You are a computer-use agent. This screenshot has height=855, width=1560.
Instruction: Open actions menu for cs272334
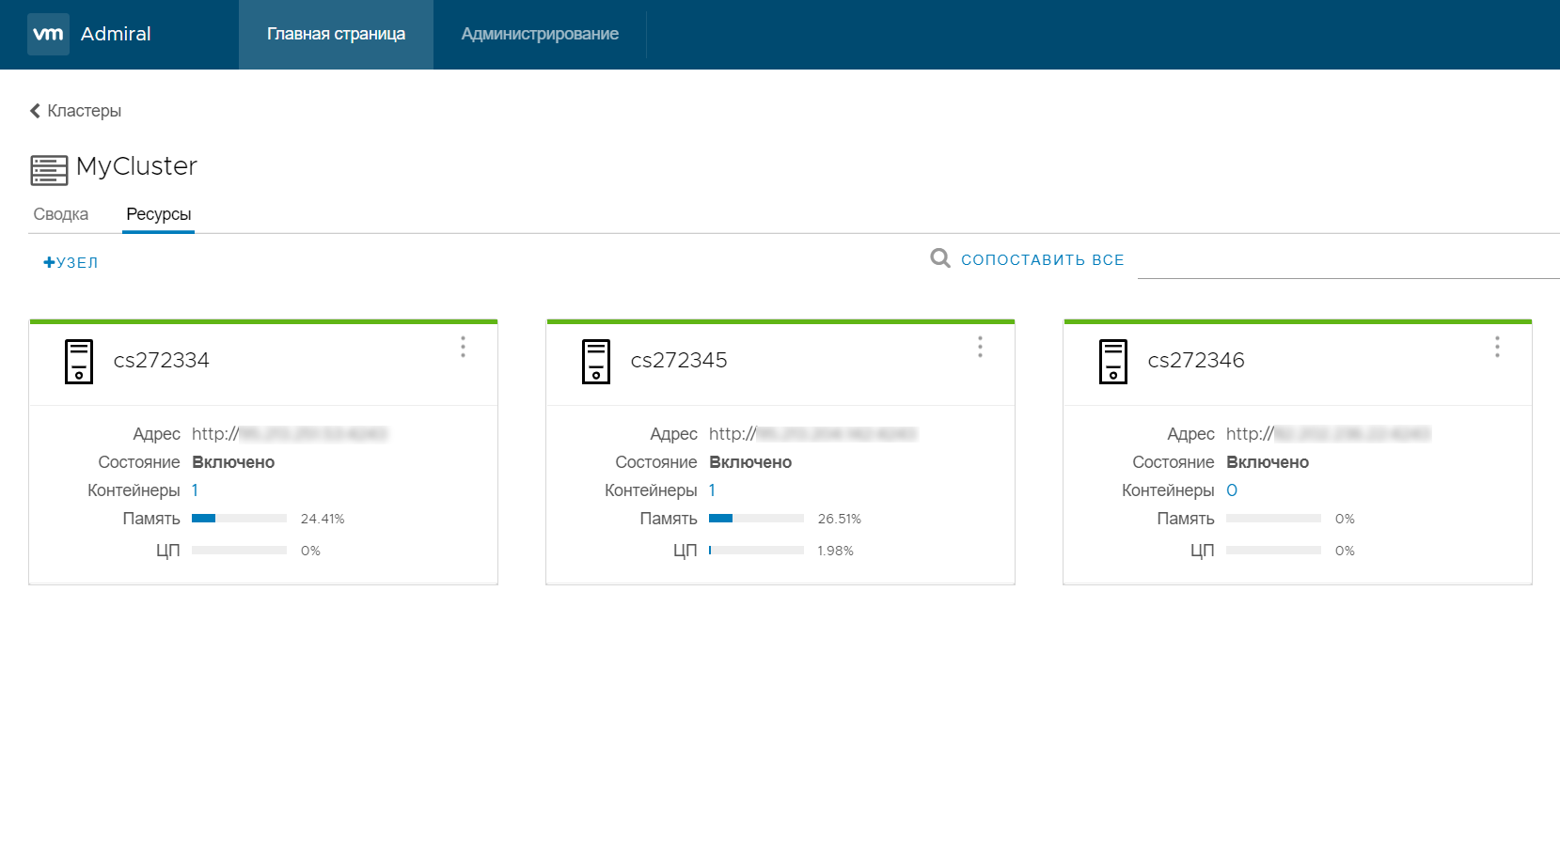coord(463,347)
